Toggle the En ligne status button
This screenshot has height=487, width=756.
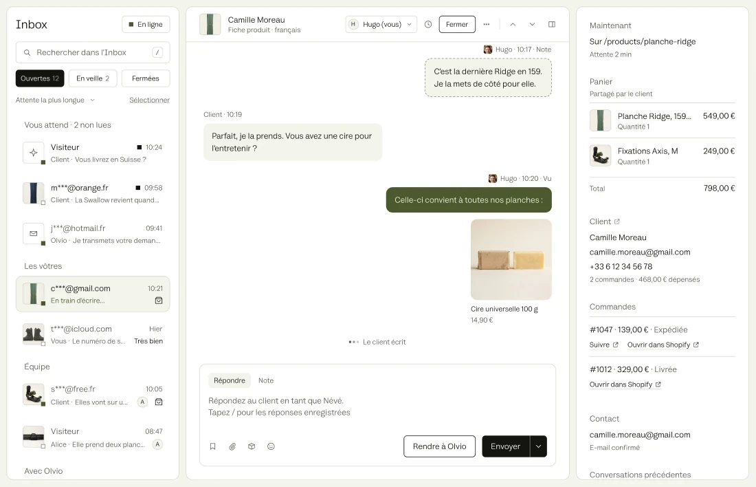tap(146, 25)
